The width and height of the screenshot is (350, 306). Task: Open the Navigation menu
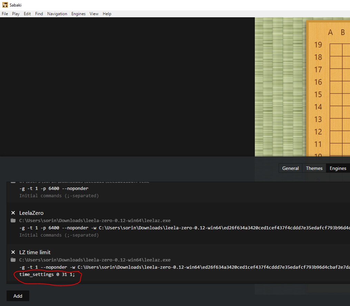tap(57, 14)
